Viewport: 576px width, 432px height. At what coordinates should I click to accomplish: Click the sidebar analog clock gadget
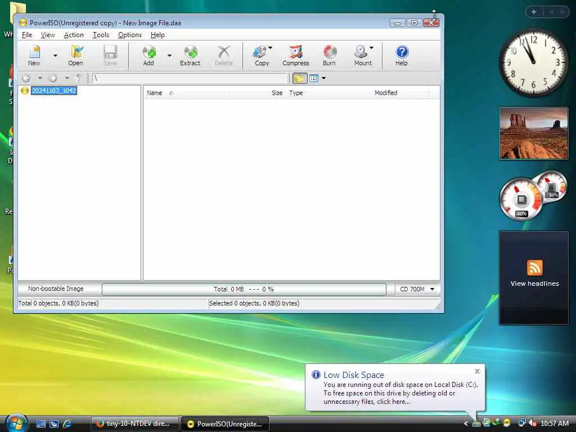(x=533, y=63)
